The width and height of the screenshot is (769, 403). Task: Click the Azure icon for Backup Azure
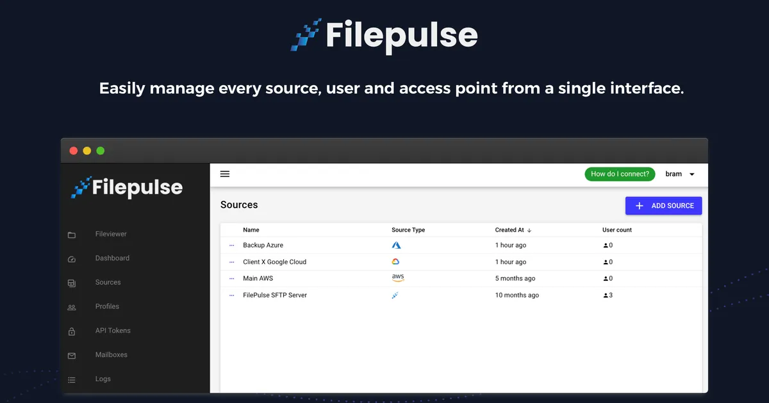click(x=396, y=245)
